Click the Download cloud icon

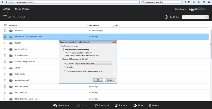96,105
